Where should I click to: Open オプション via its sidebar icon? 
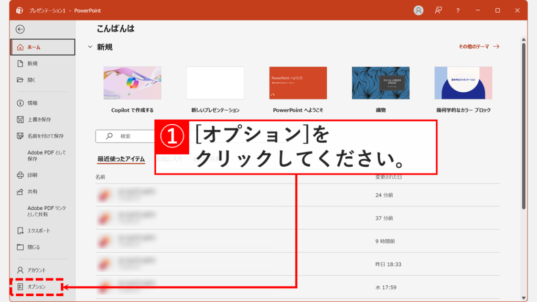coord(19,288)
